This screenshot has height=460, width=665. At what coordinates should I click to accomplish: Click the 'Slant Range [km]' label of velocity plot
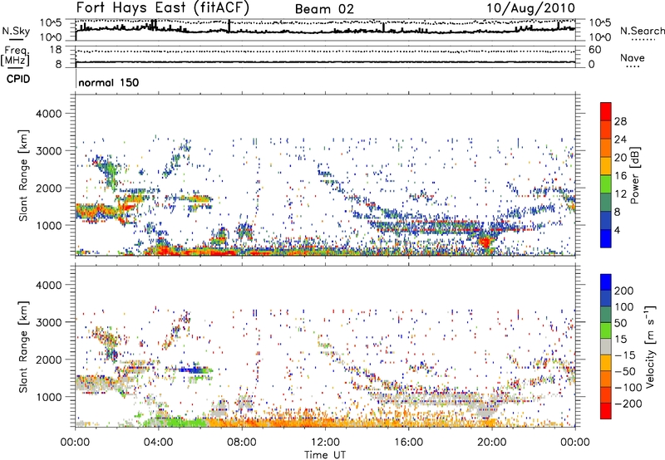coord(23,347)
